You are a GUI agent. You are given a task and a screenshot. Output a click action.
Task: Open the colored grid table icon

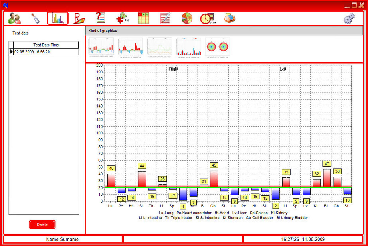click(143, 18)
